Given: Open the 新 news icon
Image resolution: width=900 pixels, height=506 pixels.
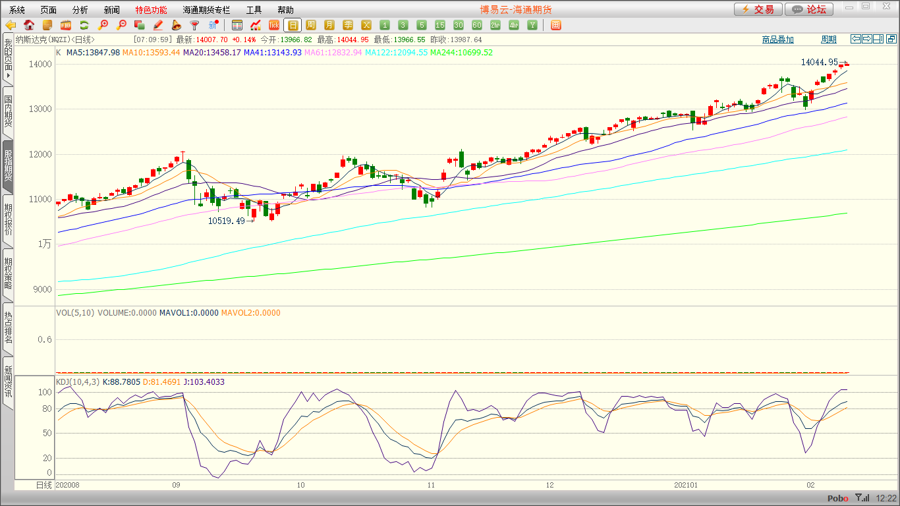Looking at the screenshot, I should [x=213, y=25].
